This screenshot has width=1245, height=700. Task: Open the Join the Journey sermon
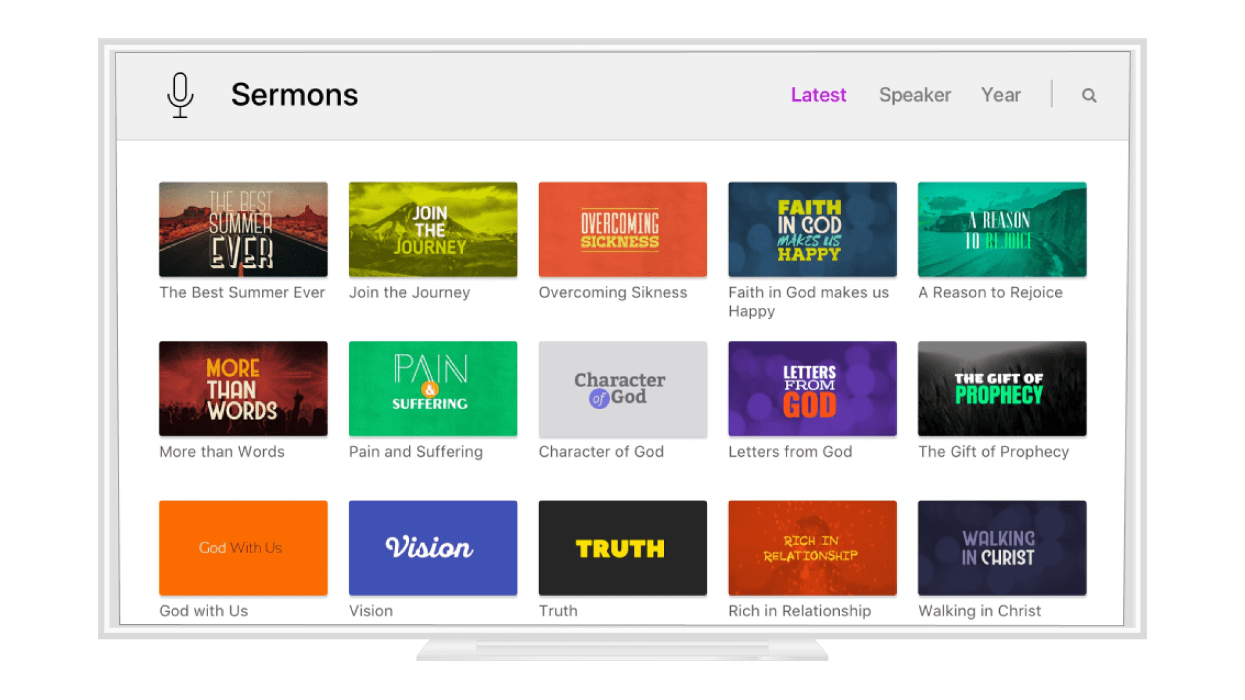[433, 229]
